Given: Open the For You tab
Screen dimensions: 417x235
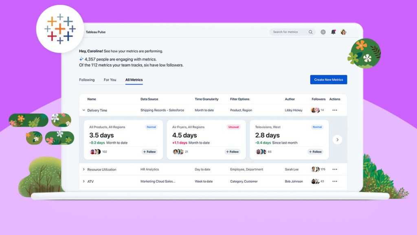Looking at the screenshot, I should [110, 80].
